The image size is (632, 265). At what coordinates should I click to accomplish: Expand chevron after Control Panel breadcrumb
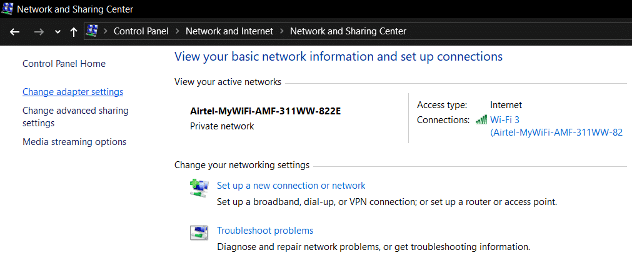(177, 31)
